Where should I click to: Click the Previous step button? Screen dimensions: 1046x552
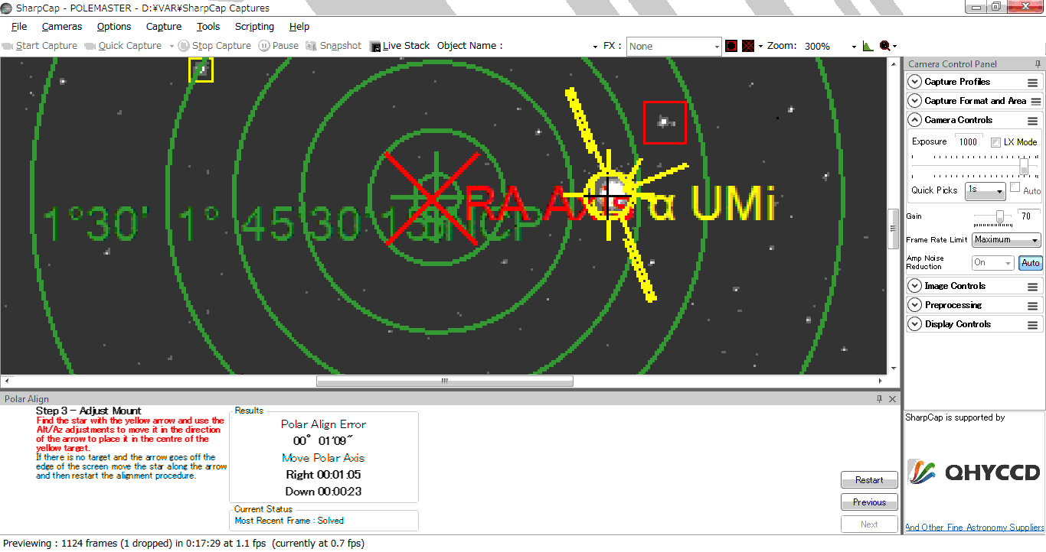pos(869,502)
